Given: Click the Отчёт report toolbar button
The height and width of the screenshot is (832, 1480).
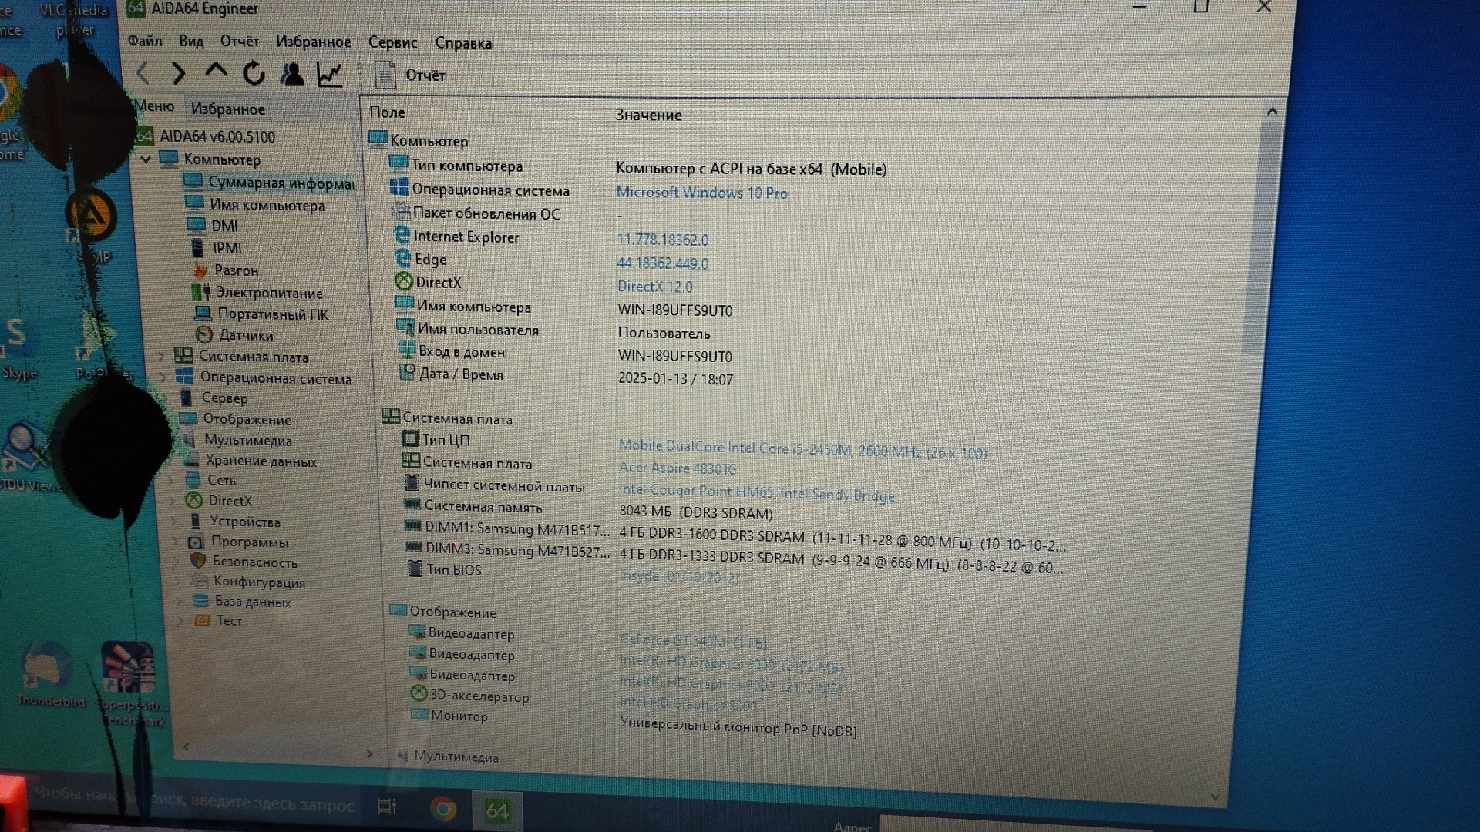Looking at the screenshot, I should coord(409,75).
